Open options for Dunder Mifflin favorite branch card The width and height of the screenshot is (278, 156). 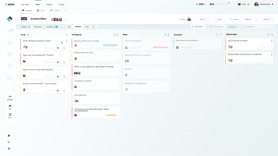pyautogui.click(x=272, y=55)
